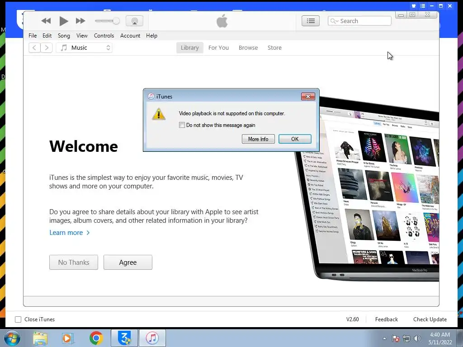Click the Learn more link
The image size is (463, 347).
tap(69, 233)
